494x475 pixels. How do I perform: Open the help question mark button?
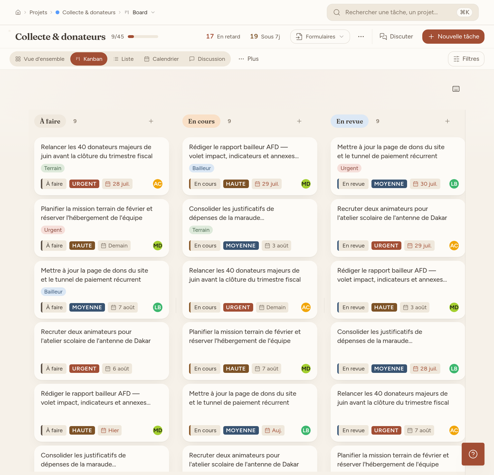[473, 454]
